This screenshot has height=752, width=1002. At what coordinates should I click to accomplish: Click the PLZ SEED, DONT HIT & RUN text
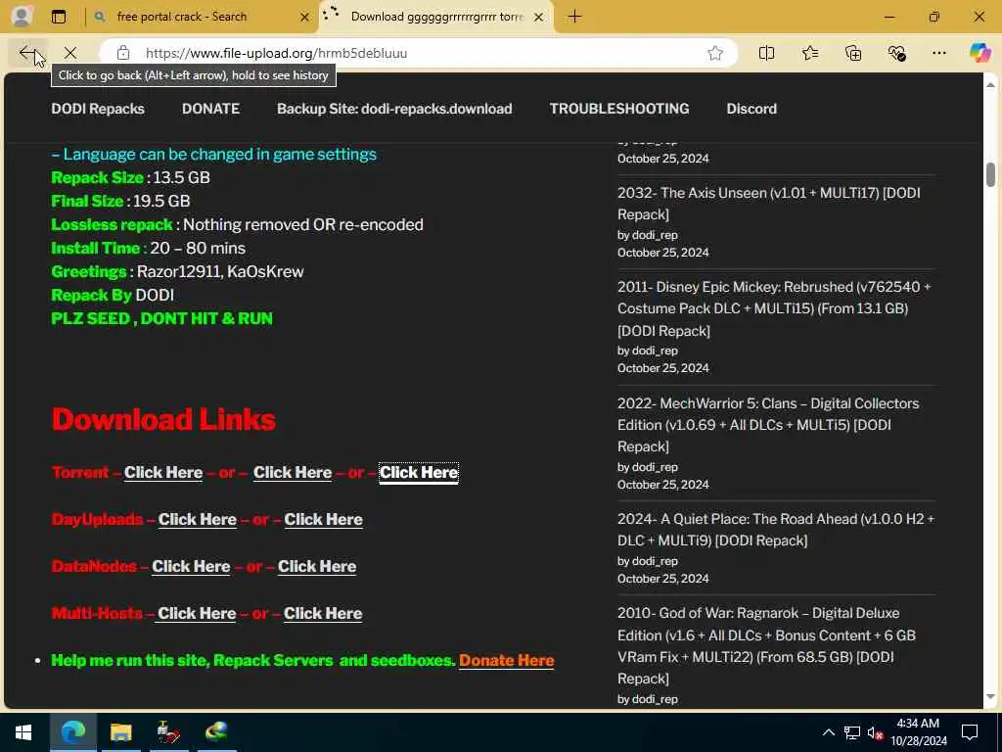tap(161, 318)
